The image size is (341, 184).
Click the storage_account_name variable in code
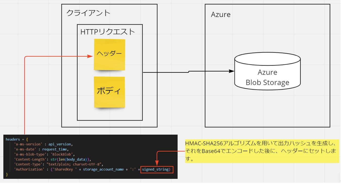pyautogui.click(x=103, y=169)
